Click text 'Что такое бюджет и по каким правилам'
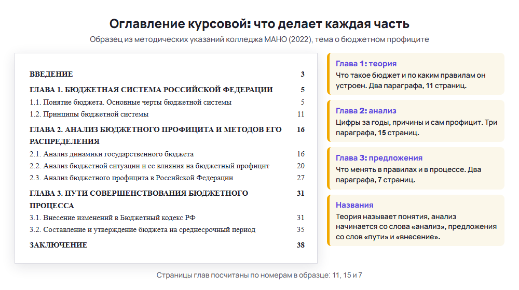Screen dimensions: 519x290 pos(406,75)
